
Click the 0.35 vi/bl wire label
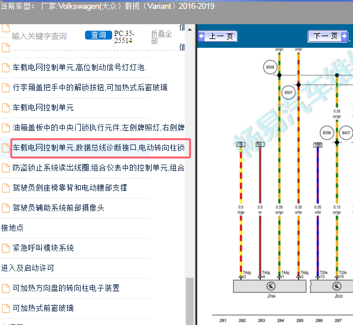[x=318, y=209]
